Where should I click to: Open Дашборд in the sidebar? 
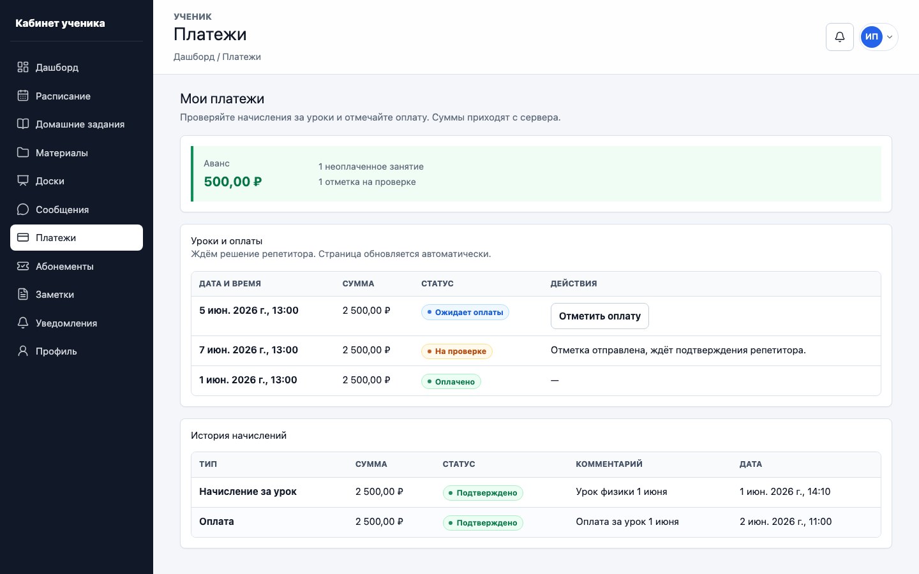77,67
